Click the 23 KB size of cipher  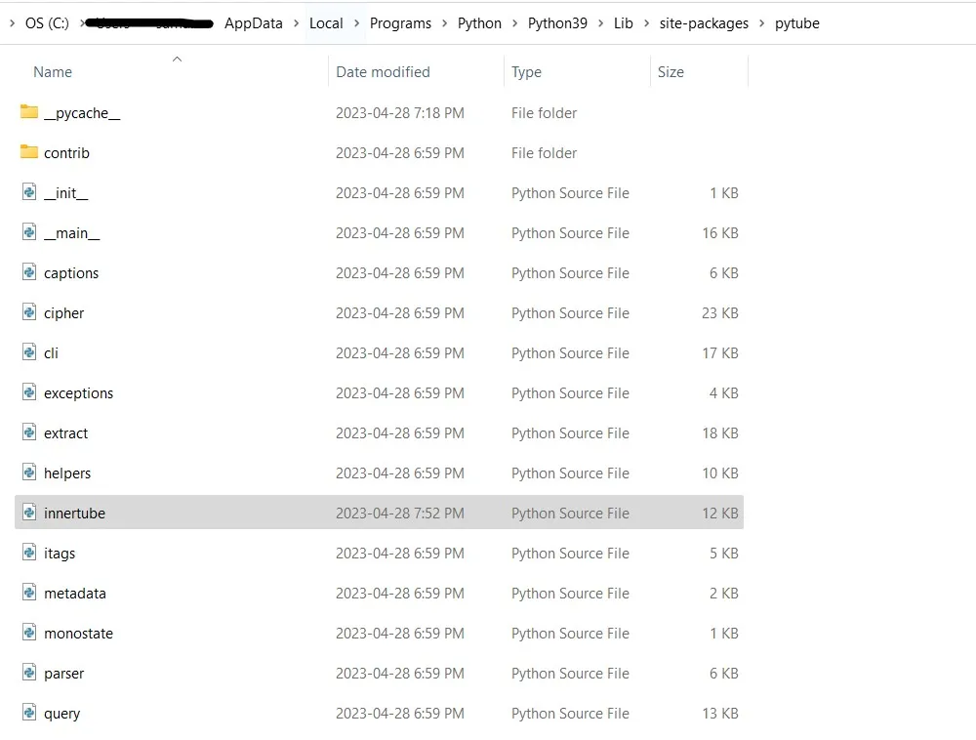720,313
